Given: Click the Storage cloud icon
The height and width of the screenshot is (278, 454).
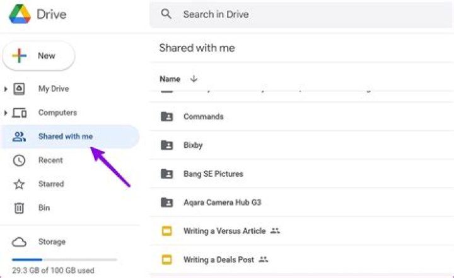Looking at the screenshot, I should pos(19,242).
